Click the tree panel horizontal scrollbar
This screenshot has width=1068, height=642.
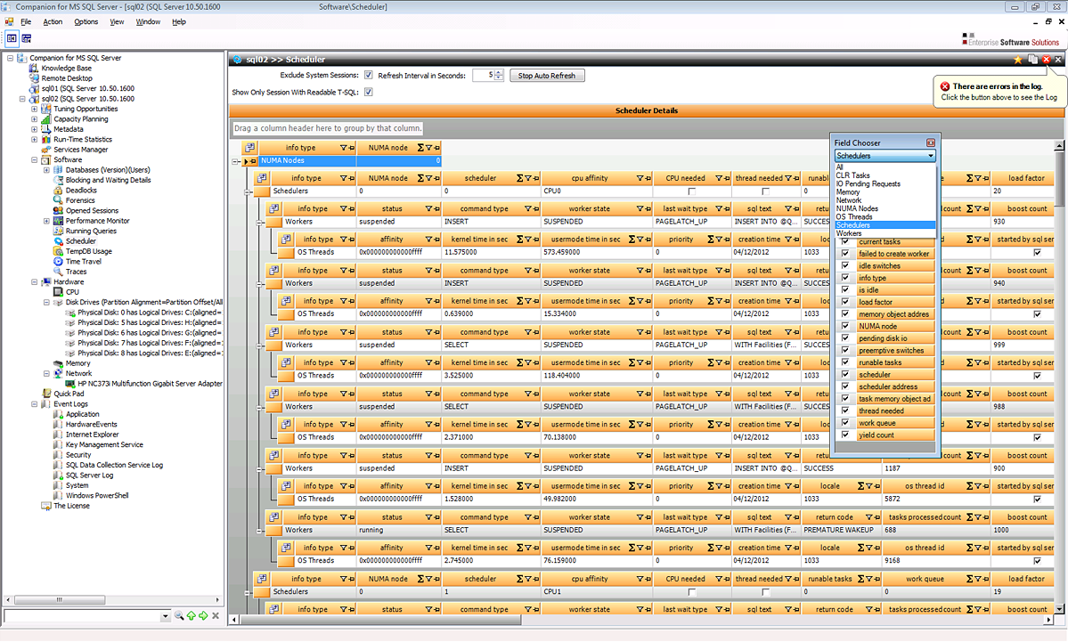point(60,600)
